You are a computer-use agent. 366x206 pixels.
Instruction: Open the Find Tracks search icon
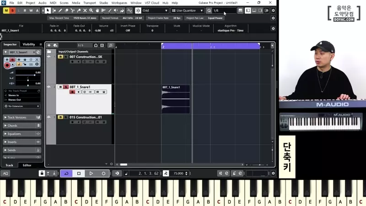110,45
